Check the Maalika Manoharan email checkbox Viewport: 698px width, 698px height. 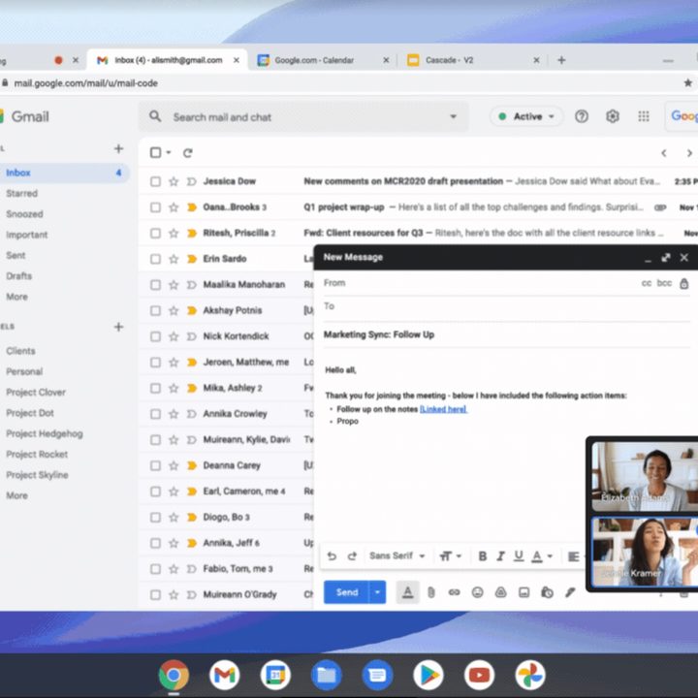pos(155,284)
